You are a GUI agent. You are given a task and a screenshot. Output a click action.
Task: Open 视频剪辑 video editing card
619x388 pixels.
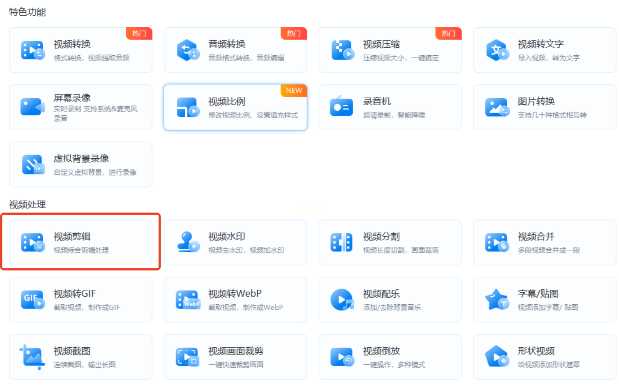pyautogui.click(x=81, y=242)
